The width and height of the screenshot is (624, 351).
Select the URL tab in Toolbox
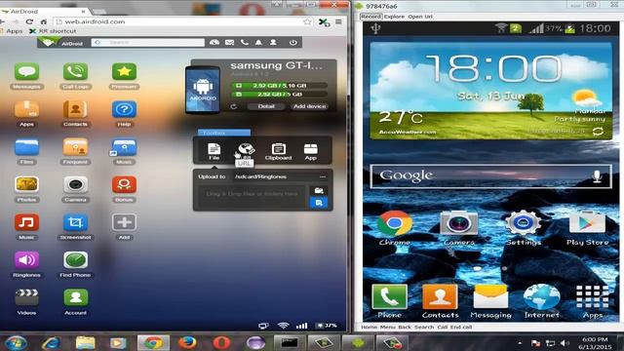pos(246,152)
